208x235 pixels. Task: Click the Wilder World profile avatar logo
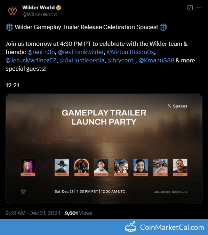(13, 11)
